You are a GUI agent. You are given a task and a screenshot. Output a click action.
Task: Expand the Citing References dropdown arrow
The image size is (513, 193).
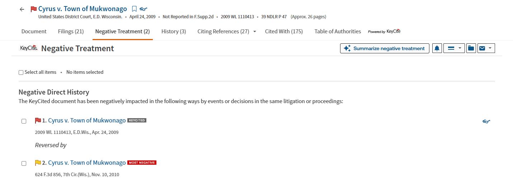[x=255, y=32]
